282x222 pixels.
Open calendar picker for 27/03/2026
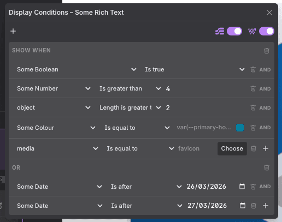(243, 206)
